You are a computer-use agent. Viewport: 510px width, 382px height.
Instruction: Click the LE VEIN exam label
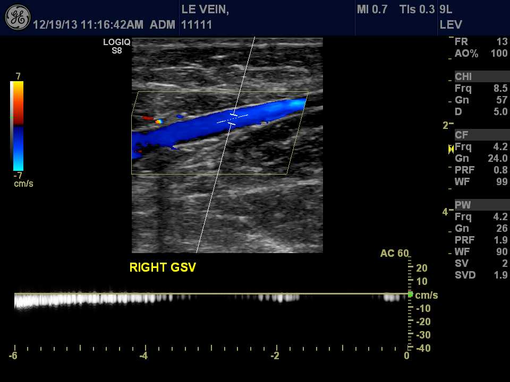[205, 10]
